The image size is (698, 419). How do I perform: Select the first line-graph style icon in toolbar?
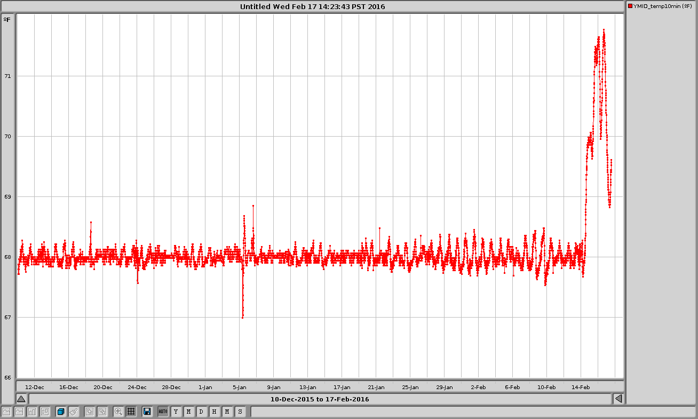6,412
